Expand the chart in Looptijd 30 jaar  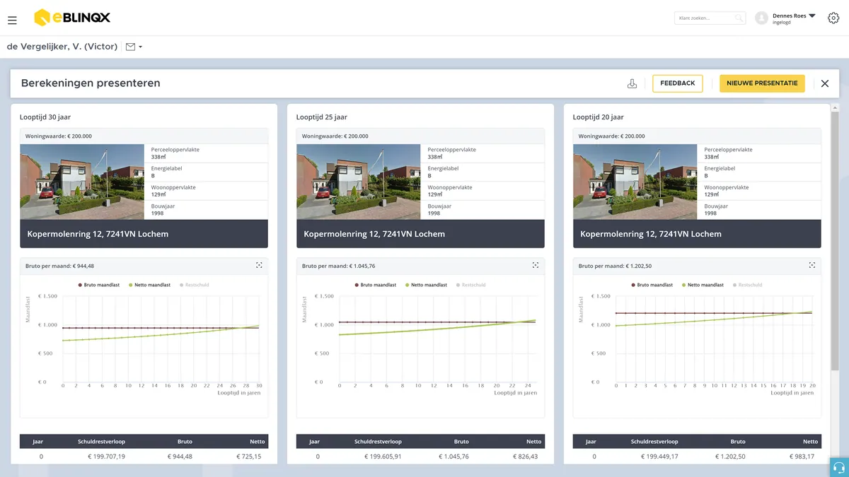(259, 265)
